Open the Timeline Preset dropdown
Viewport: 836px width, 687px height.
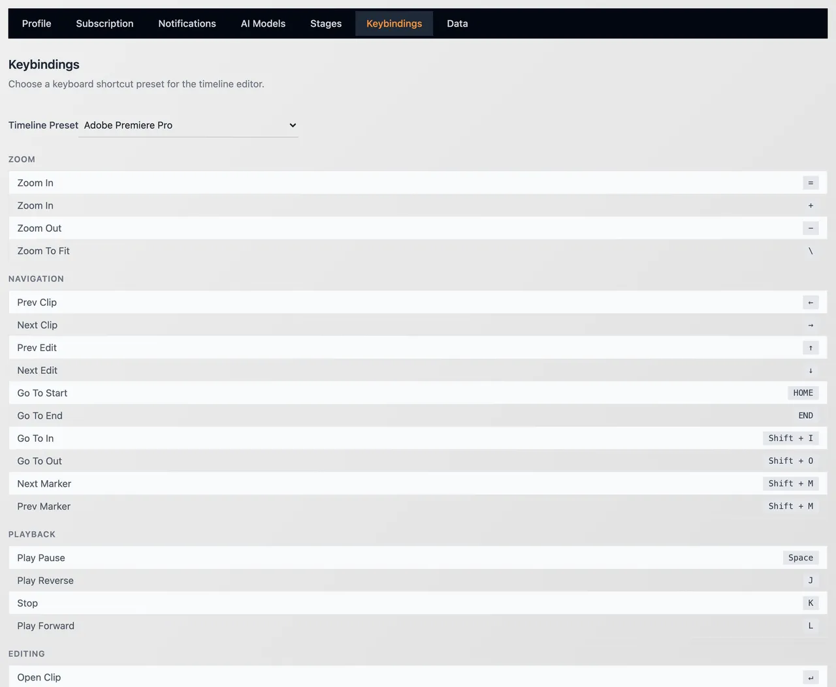pos(188,125)
